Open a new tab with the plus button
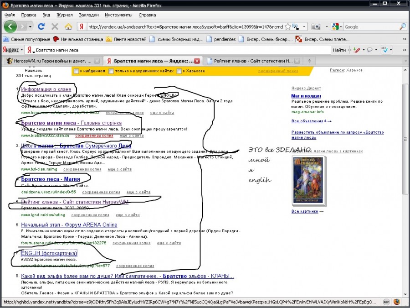This screenshot has height=308, width=410. click(x=309, y=61)
